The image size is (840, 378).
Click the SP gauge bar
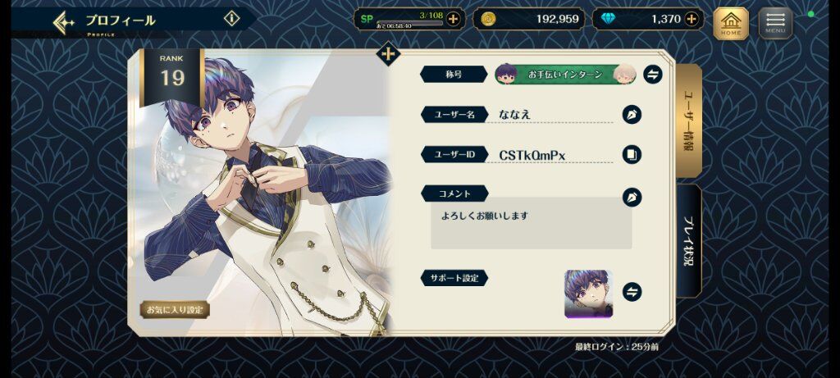410,23
